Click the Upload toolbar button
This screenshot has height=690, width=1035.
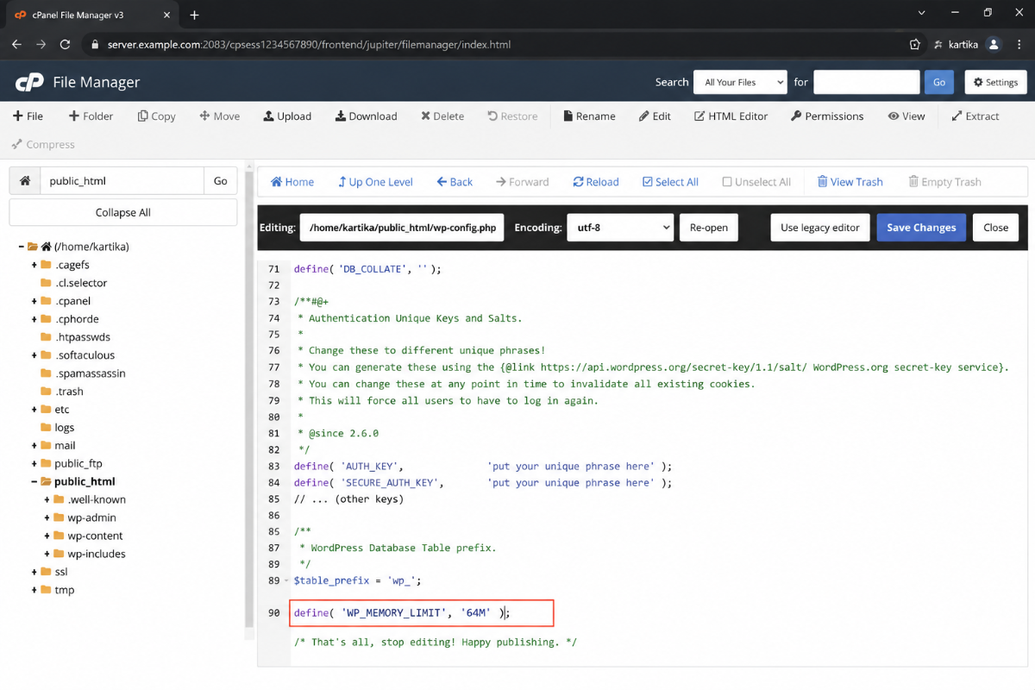tap(287, 116)
